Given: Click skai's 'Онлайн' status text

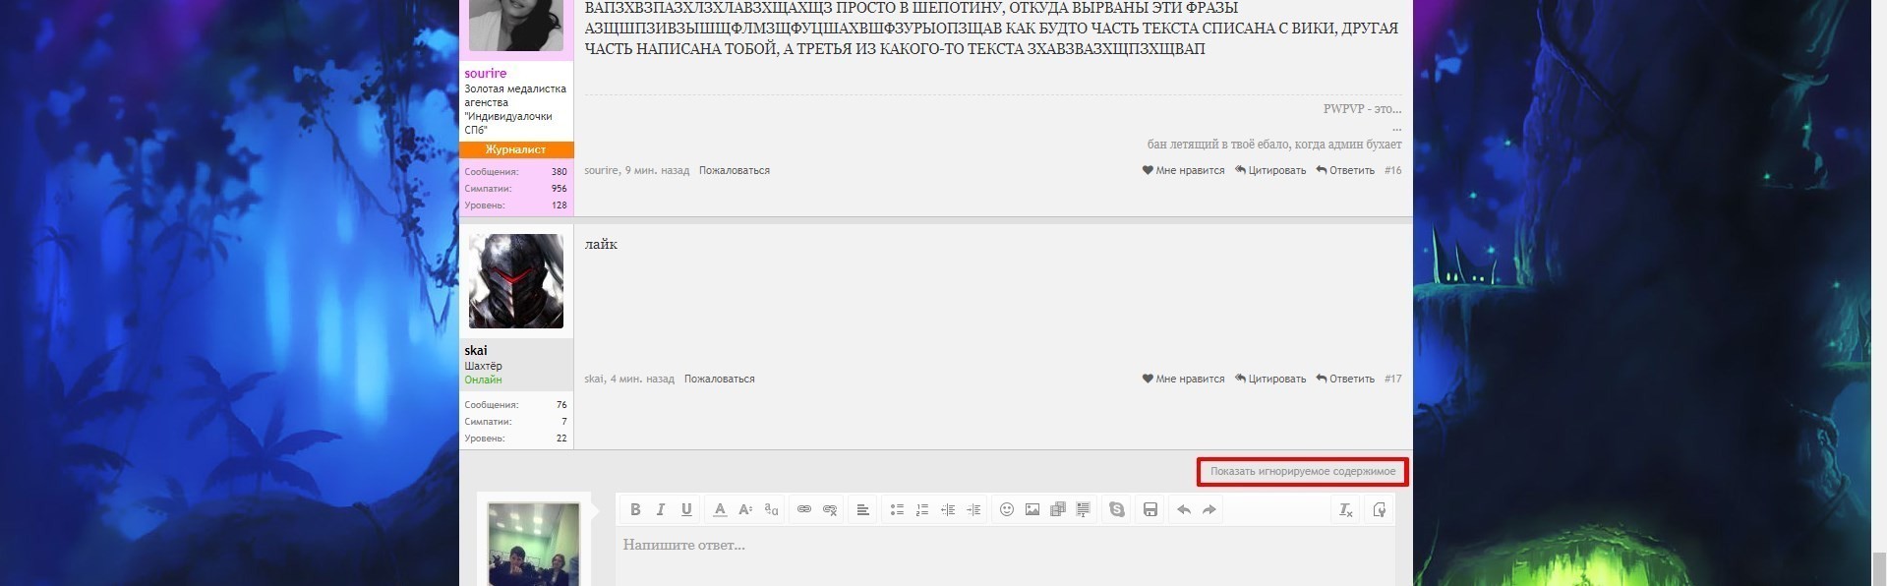Looking at the screenshot, I should pos(483,381).
